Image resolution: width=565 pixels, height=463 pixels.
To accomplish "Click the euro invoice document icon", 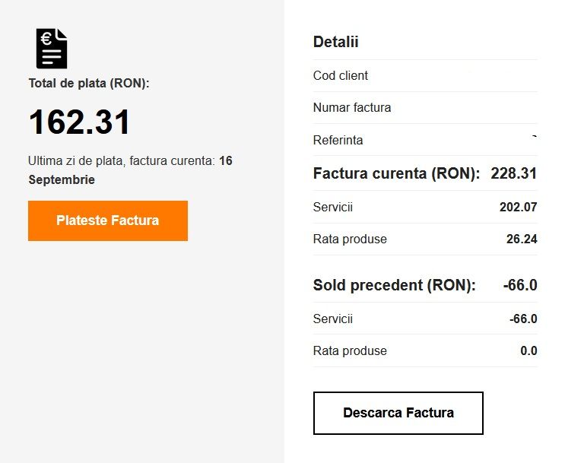I will coord(52,49).
